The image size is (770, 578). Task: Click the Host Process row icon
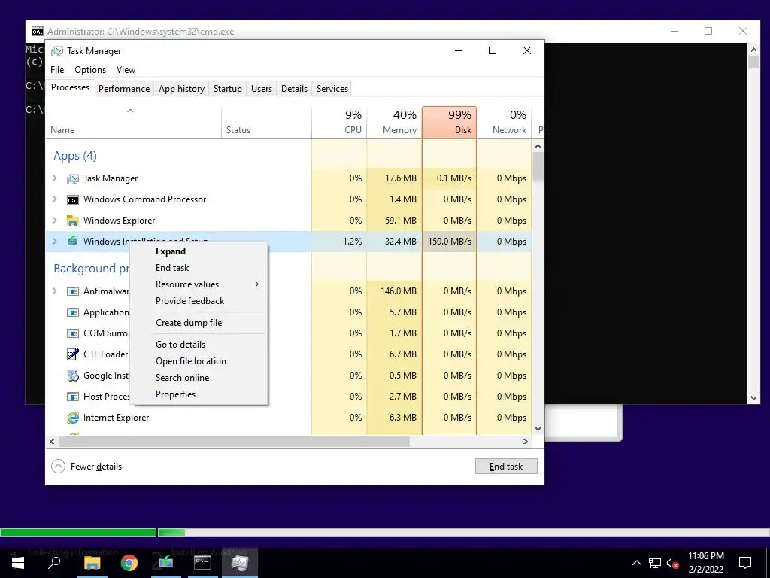point(73,397)
